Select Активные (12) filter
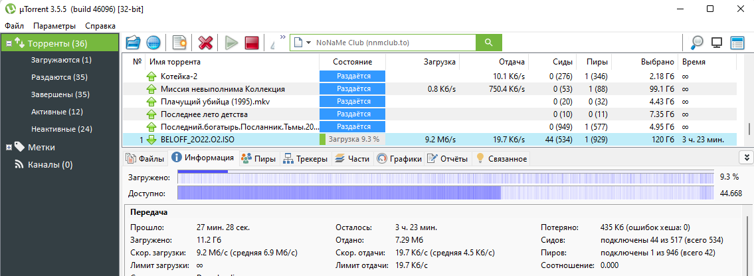 pyautogui.click(x=57, y=112)
